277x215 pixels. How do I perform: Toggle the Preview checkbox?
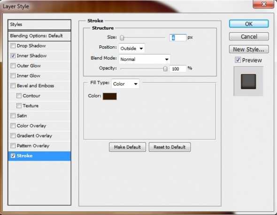click(x=238, y=60)
